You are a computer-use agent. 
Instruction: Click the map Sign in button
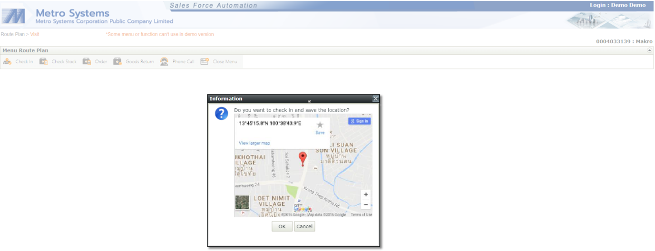[x=359, y=121]
